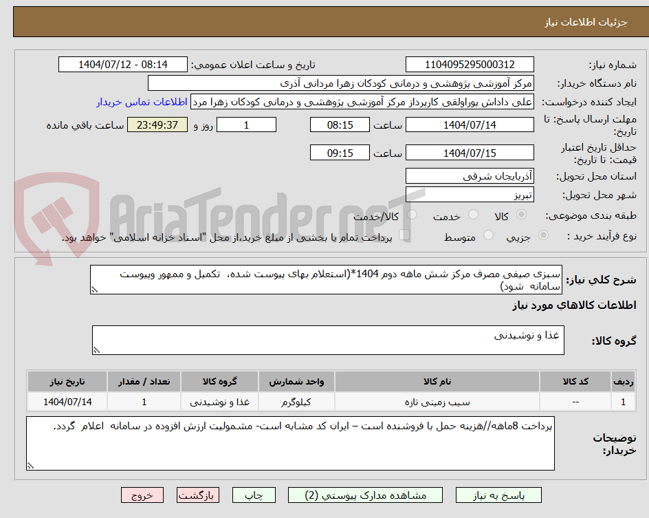This screenshot has height=518, width=649.
Task: Select the کالا radio option
Action: coord(522,215)
